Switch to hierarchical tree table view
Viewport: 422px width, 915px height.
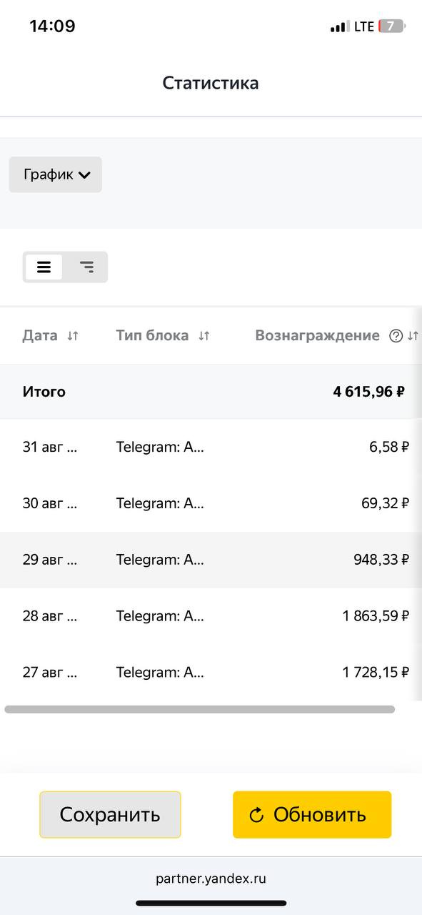(x=86, y=267)
